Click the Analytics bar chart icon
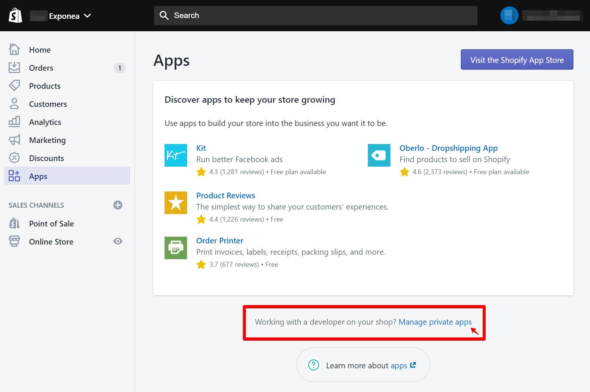 pyautogui.click(x=14, y=122)
